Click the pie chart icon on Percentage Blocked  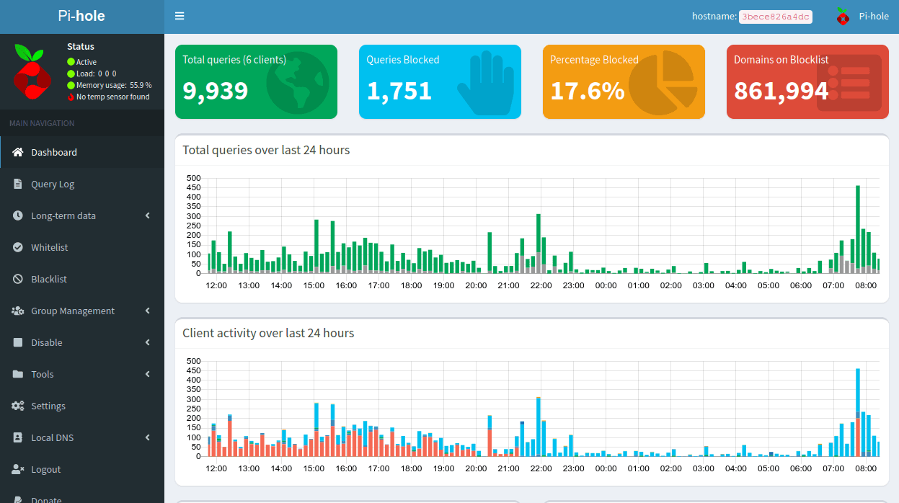(x=662, y=82)
